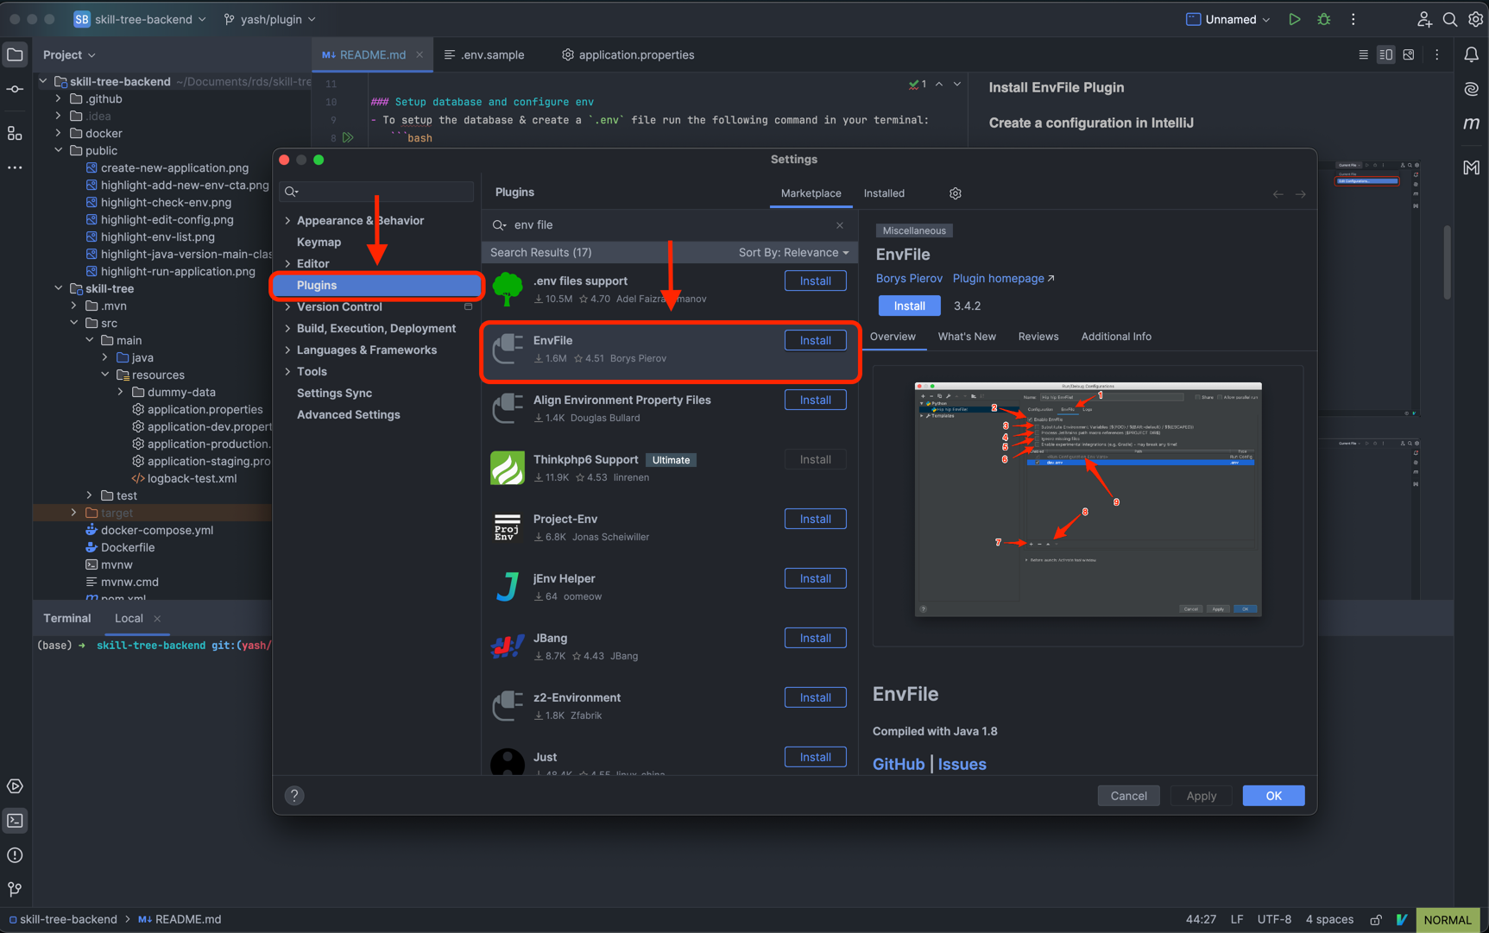Install the jEnv Helper plugin

tap(815, 579)
